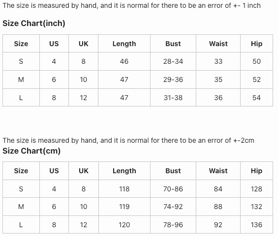Image resolution: width=278 pixels, height=237 pixels.
Task: Click waist value 88 in cm chart
Action: [218, 207]
